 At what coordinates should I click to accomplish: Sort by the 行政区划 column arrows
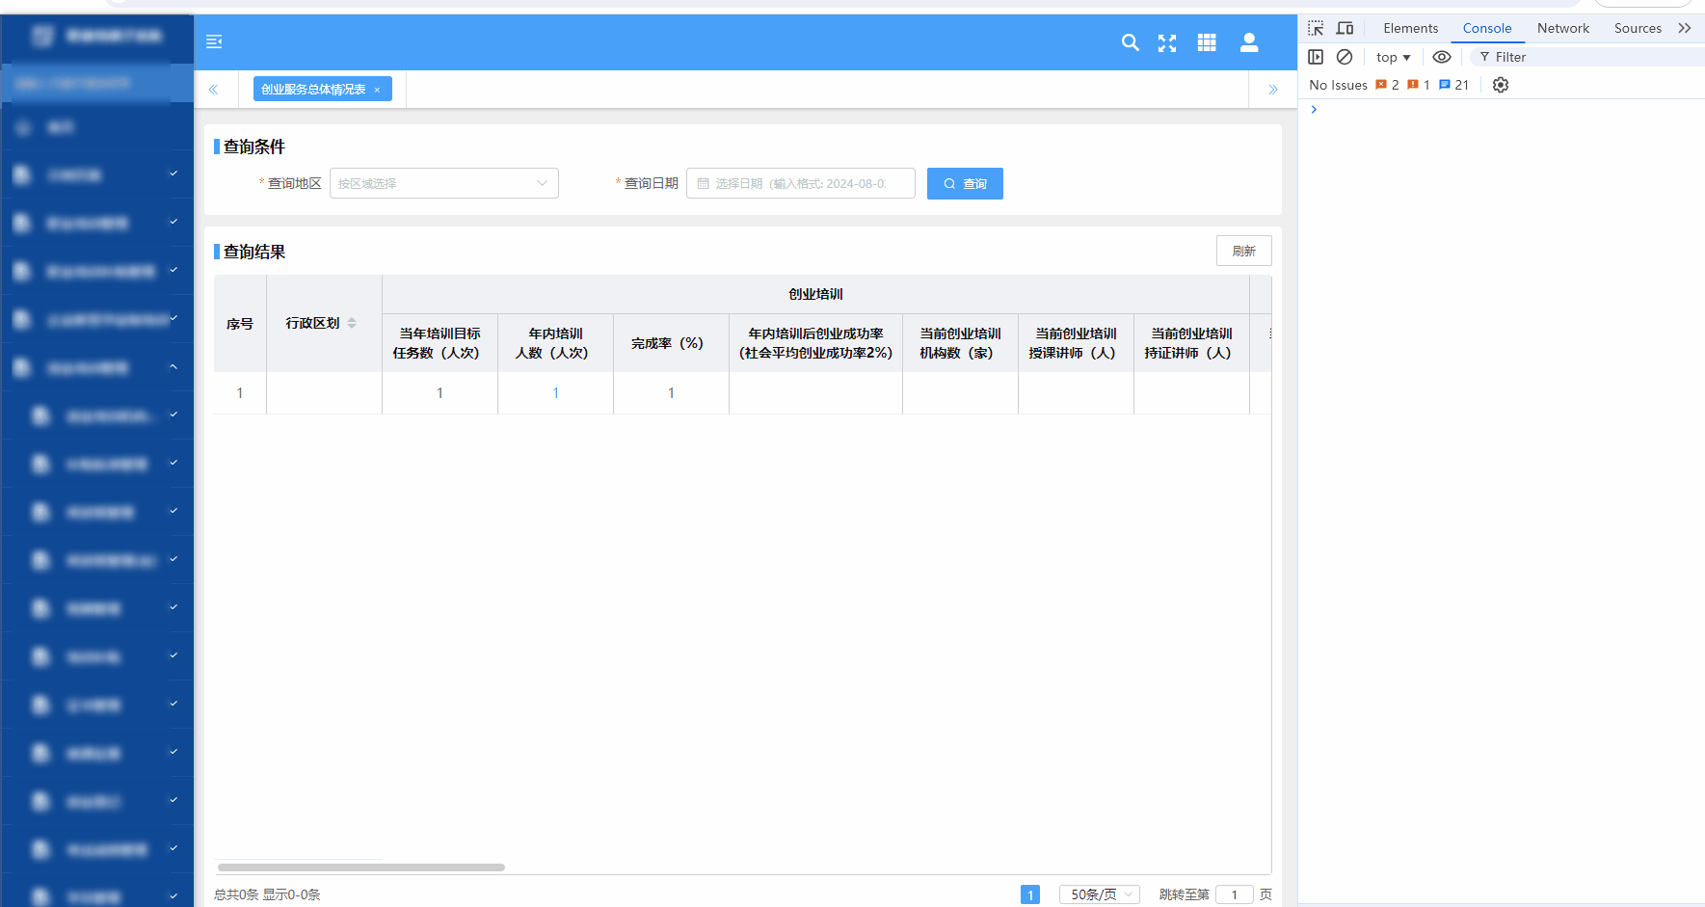coord(352,323)
